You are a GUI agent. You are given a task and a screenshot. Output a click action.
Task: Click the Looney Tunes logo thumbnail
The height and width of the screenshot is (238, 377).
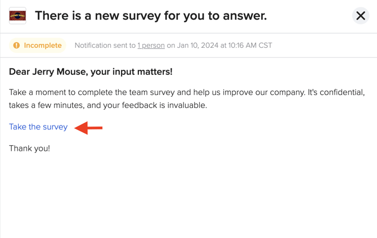tap(17, 16)
